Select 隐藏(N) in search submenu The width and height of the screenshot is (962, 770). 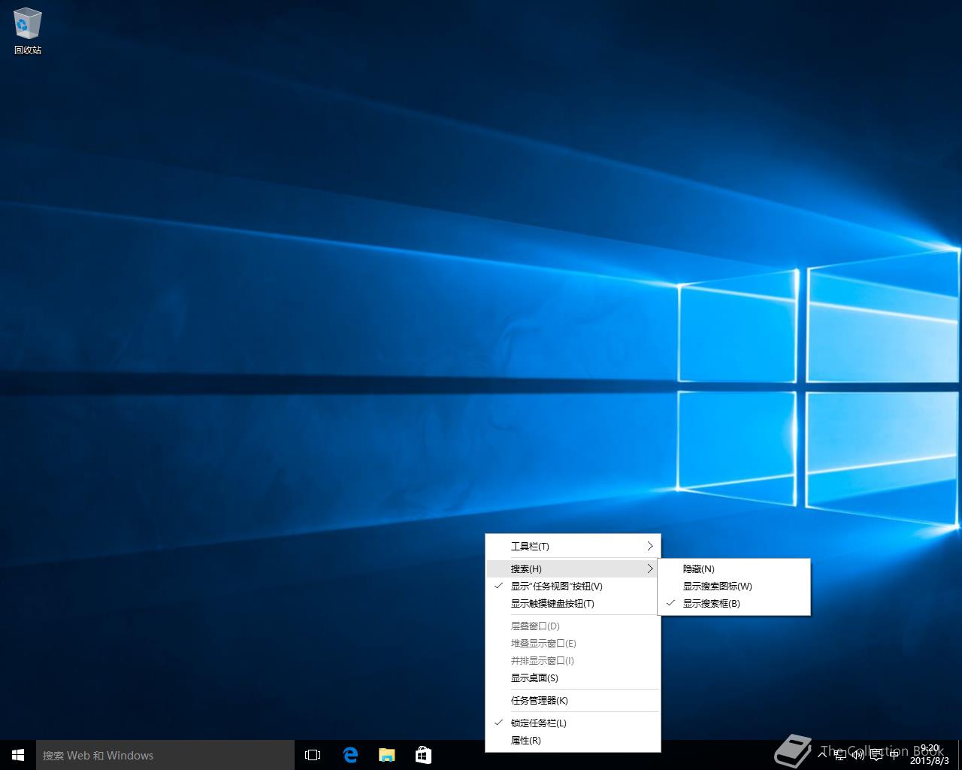pyautogui.click(x=734, y=568)
